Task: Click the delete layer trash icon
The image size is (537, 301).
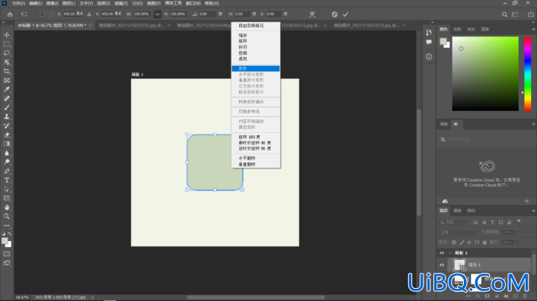Action: [x=525, y=296]
